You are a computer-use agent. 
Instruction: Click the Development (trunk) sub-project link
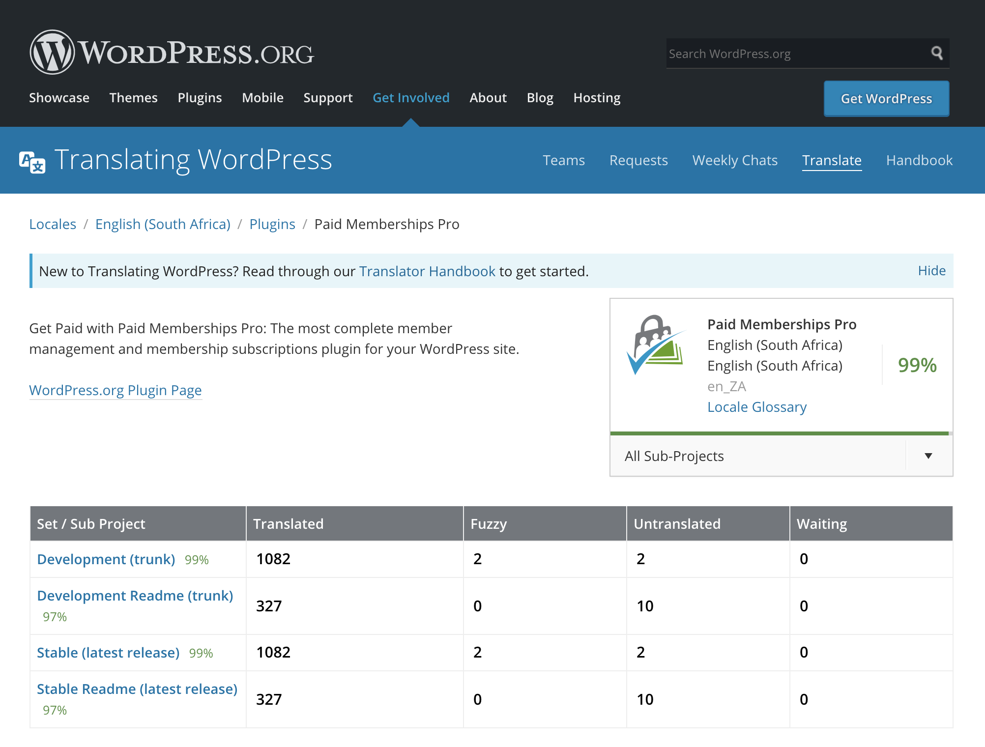(x=106, y=559)
